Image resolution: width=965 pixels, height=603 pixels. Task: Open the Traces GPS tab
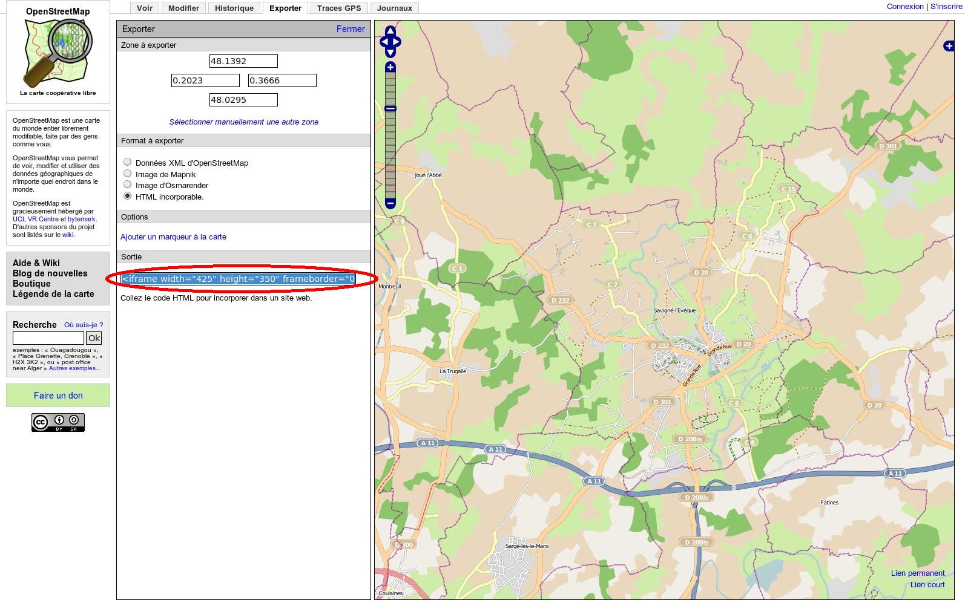click(x=339, y=8)
